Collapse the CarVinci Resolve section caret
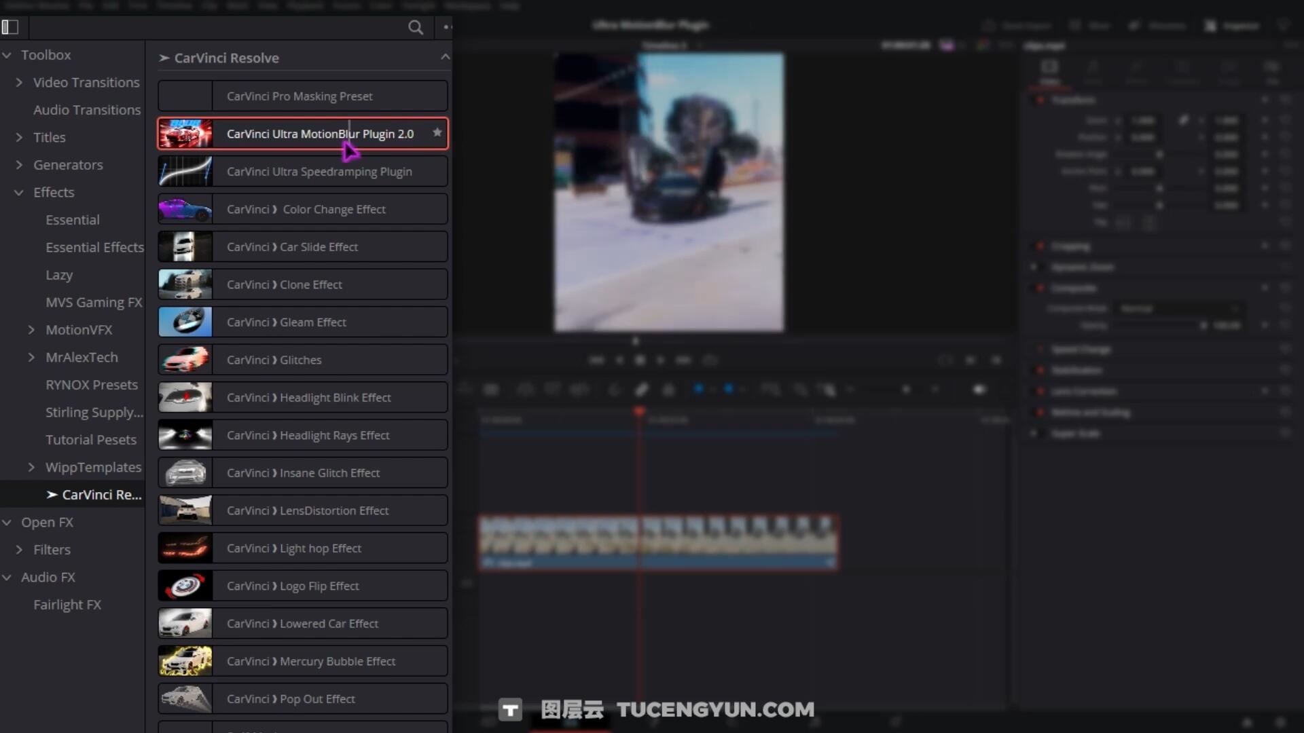 click(445, 57)
